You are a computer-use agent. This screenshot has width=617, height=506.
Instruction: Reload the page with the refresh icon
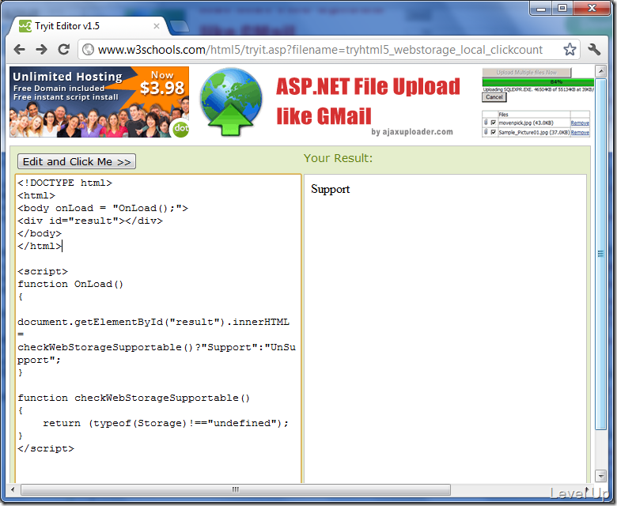click(x=64, y=50)
